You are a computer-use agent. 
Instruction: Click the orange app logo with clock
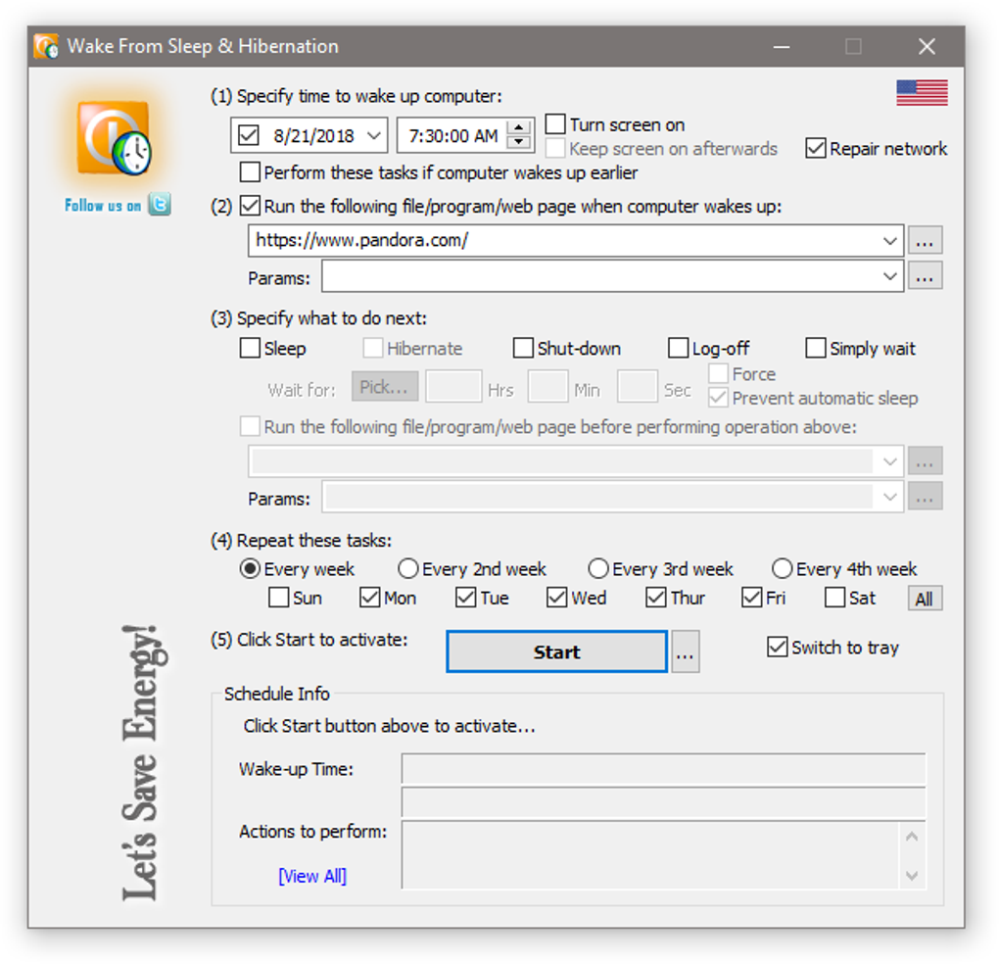click(114, 137)
